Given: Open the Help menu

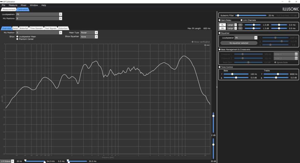Looking at the screenshot, I should tap(44, 5).
